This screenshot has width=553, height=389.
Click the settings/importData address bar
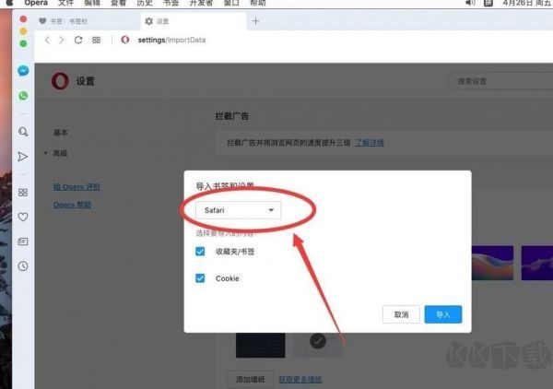pos(171,40)
